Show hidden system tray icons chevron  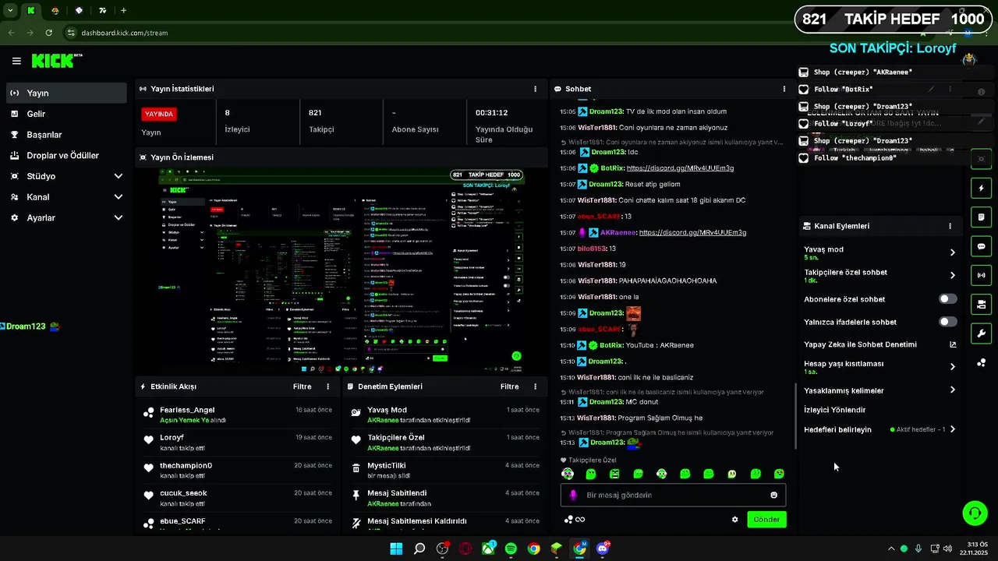point(890,549)
